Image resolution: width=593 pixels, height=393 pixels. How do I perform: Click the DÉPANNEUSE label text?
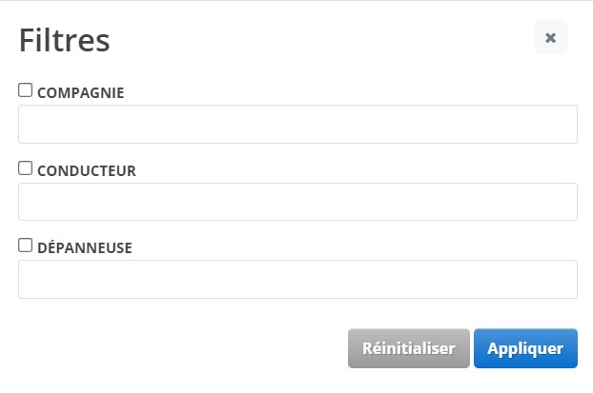(84, 248)
